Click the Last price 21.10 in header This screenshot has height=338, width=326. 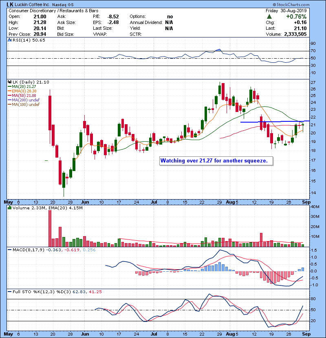pos(300,28)
